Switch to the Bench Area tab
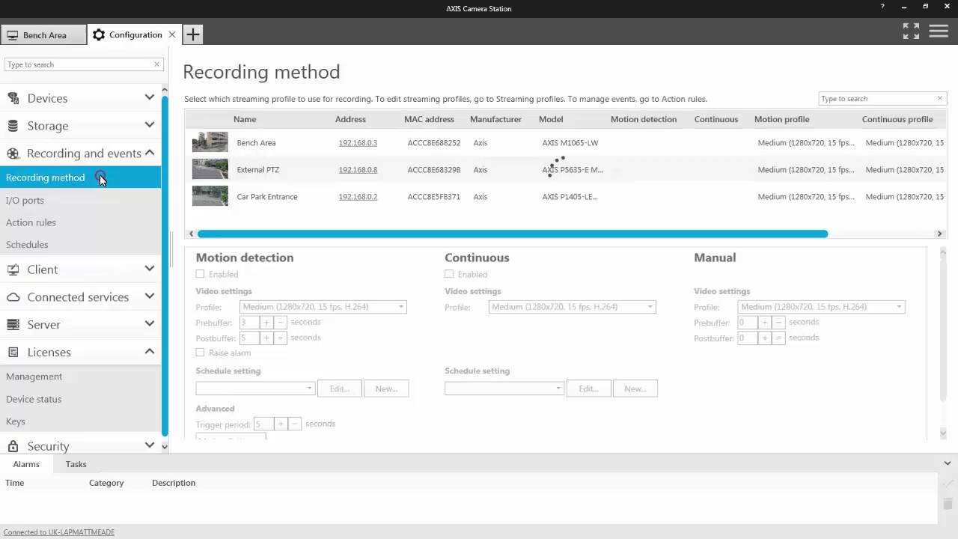The height and width of the screenshot is (539, 958). (x=43, y=35)
